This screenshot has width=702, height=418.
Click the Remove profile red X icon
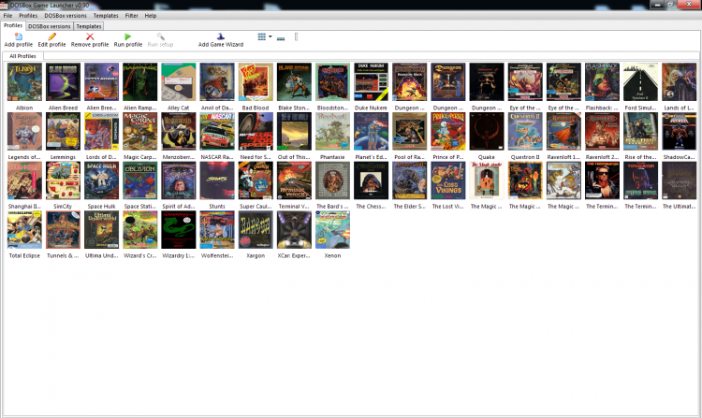pos(90,36)
